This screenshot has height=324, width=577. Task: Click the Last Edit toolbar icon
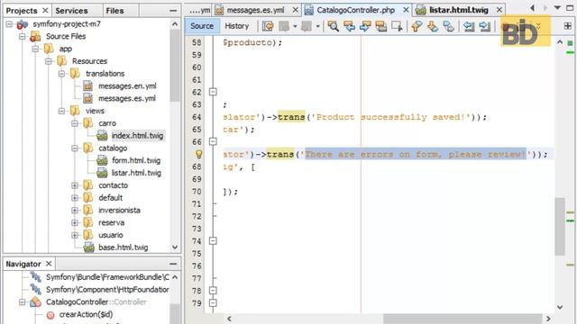coord(268,26)
